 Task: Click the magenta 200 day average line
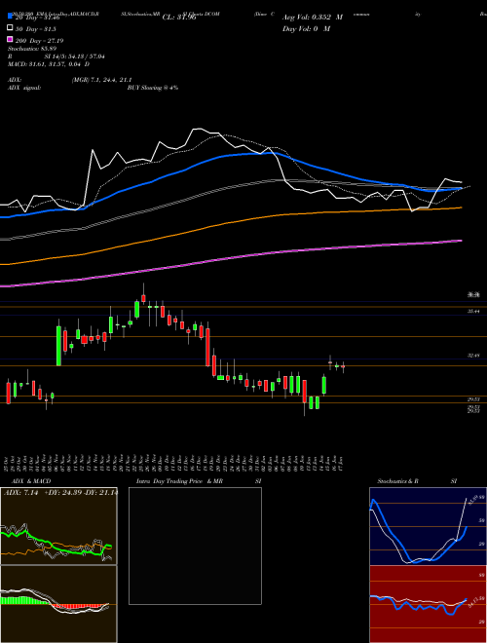click(x=230, y=258)
